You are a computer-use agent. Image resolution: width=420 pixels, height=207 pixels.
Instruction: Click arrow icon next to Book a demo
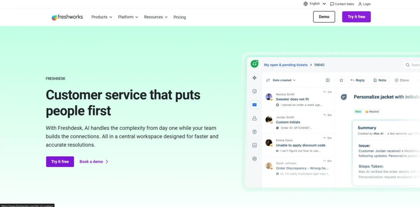pyautogui.click(x=107, y=162)
